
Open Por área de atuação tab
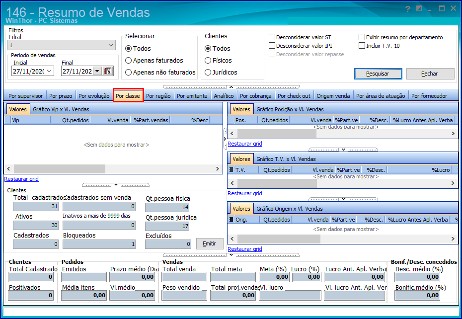coord(381,96)
